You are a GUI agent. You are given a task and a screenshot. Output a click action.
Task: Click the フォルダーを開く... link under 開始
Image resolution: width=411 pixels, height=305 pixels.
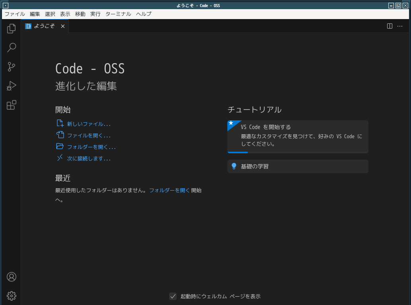(x=91, y=147)
